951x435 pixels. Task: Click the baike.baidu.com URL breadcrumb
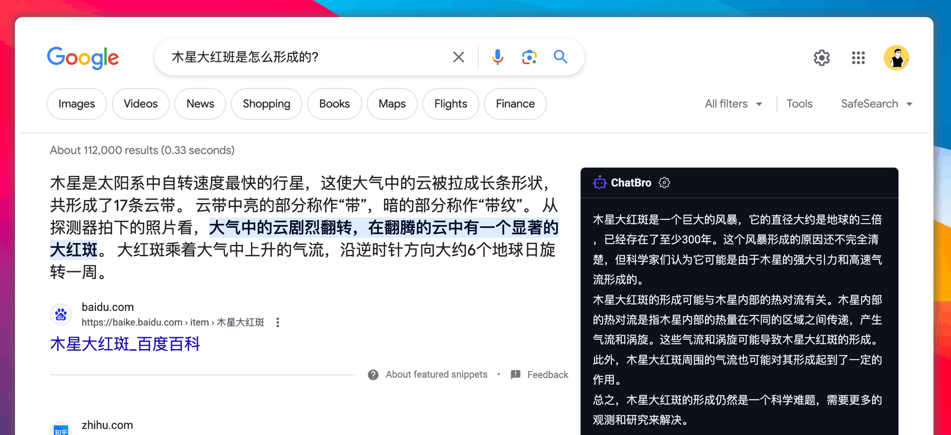tap(173, 322)
